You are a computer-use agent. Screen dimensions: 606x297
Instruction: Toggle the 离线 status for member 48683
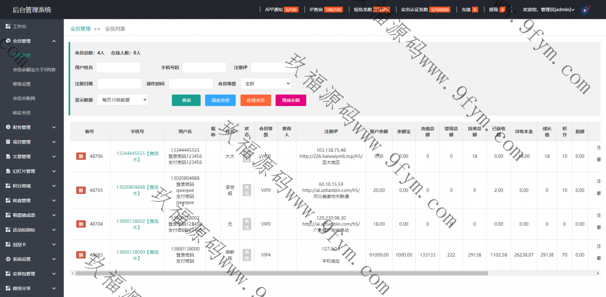pyautogui.click(x=247, y=255)
